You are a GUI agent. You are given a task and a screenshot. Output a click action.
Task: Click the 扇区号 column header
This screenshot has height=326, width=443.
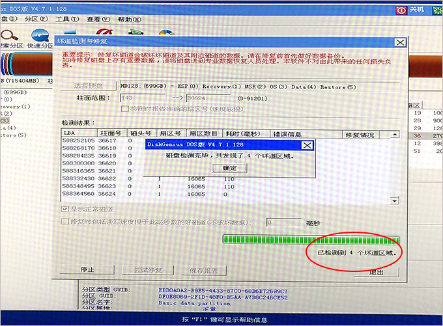click(x=171, y=133)
